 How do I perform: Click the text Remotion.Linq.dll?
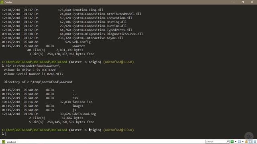pos(88,10)
